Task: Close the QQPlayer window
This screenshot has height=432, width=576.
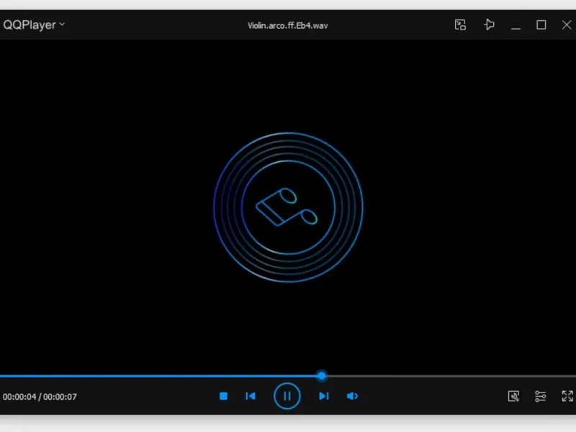Action: 567,25
